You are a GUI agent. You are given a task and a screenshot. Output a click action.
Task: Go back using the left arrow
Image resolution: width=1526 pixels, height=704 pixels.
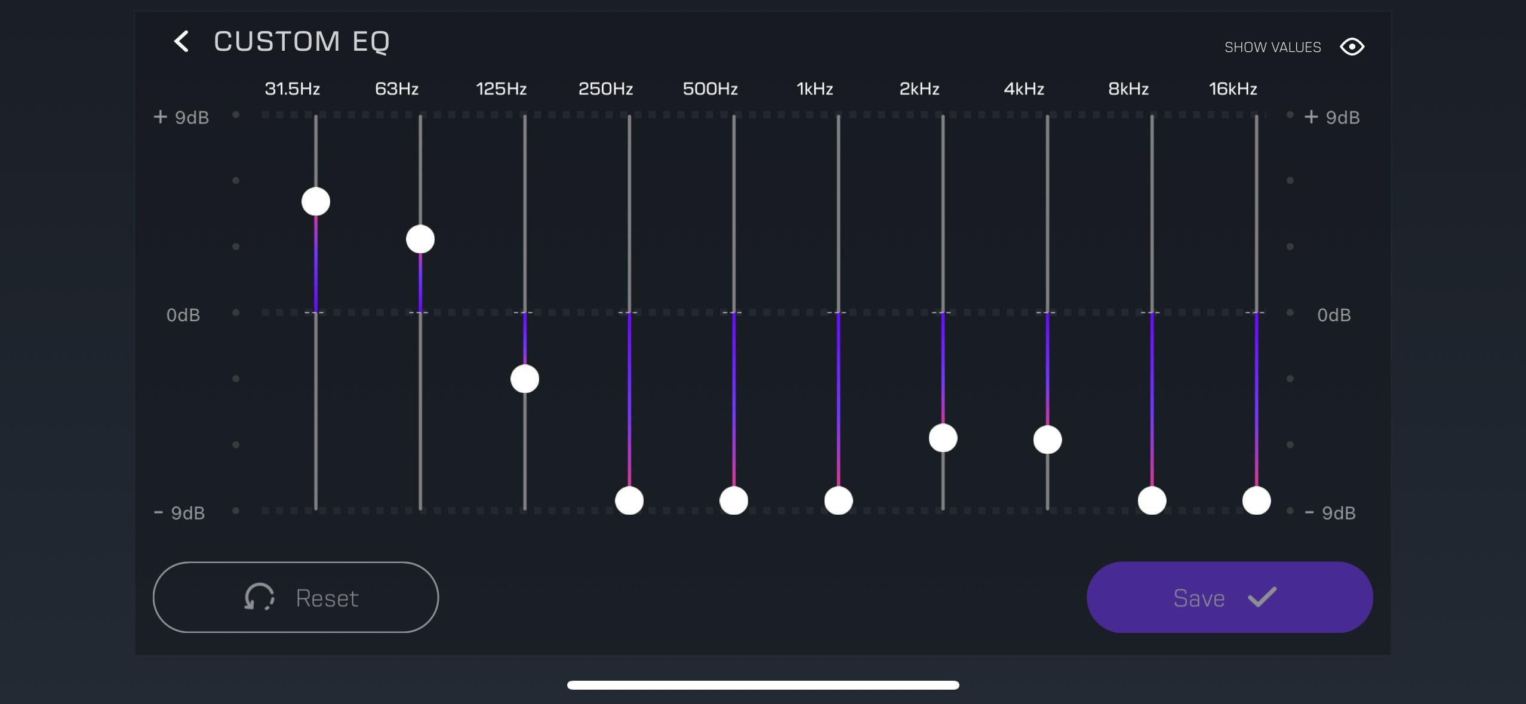(181, 42)
